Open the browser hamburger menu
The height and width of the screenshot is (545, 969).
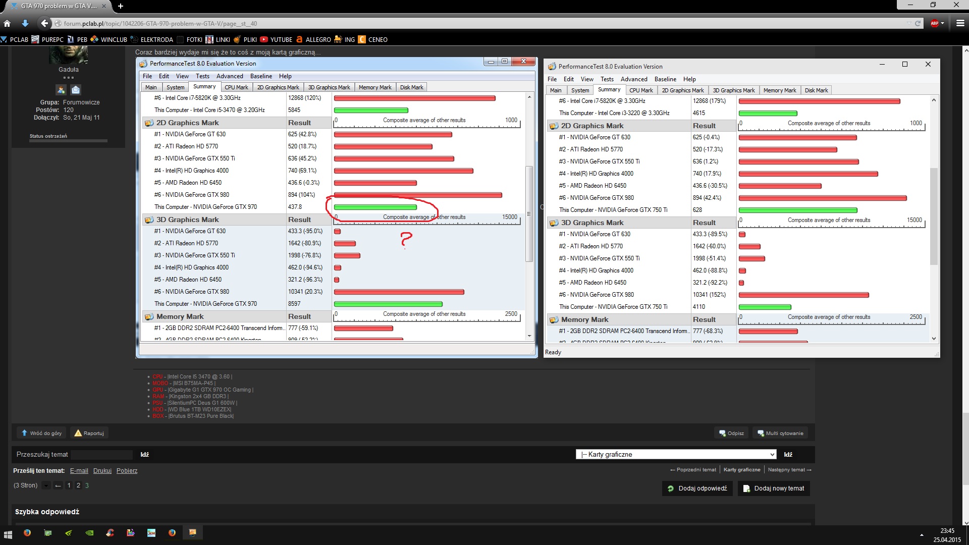click(960, 23)
